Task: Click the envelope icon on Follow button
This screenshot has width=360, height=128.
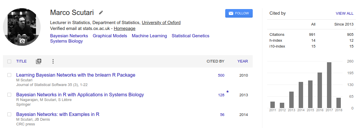Action: pyautogui.click(x=231, y=13)
